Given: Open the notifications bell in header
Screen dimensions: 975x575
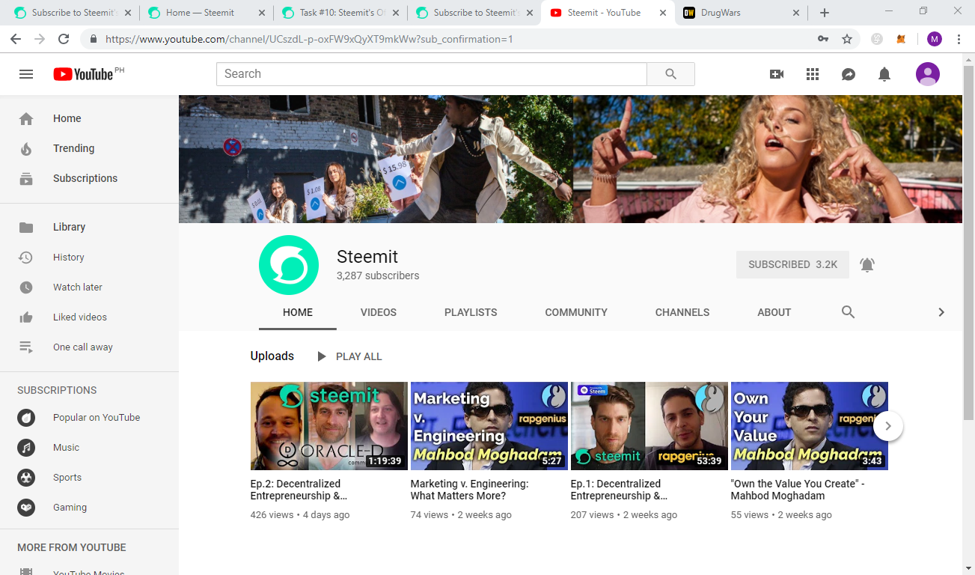Looking at the screenshot, I should pyautogui.click(x=884, y=74).
